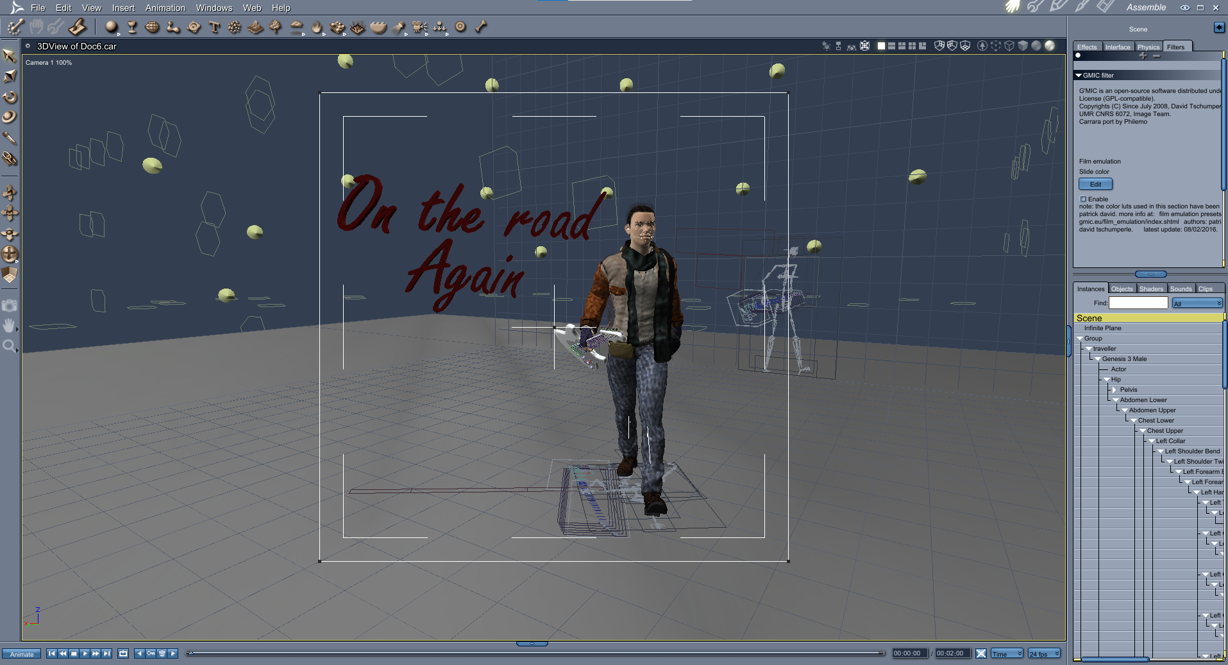The image size is (1228, 665).
Task: Collapse the GMIC filter section
Action: tap(1079, 76)
